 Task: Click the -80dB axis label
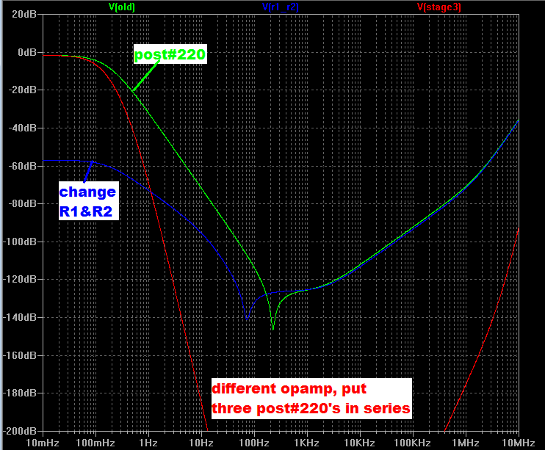22,203
